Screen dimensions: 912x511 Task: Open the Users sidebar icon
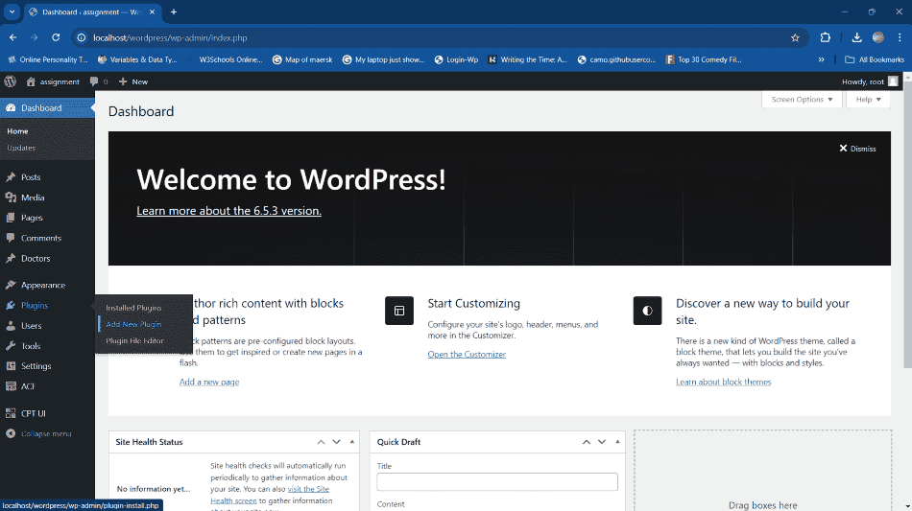coord(11,326)
